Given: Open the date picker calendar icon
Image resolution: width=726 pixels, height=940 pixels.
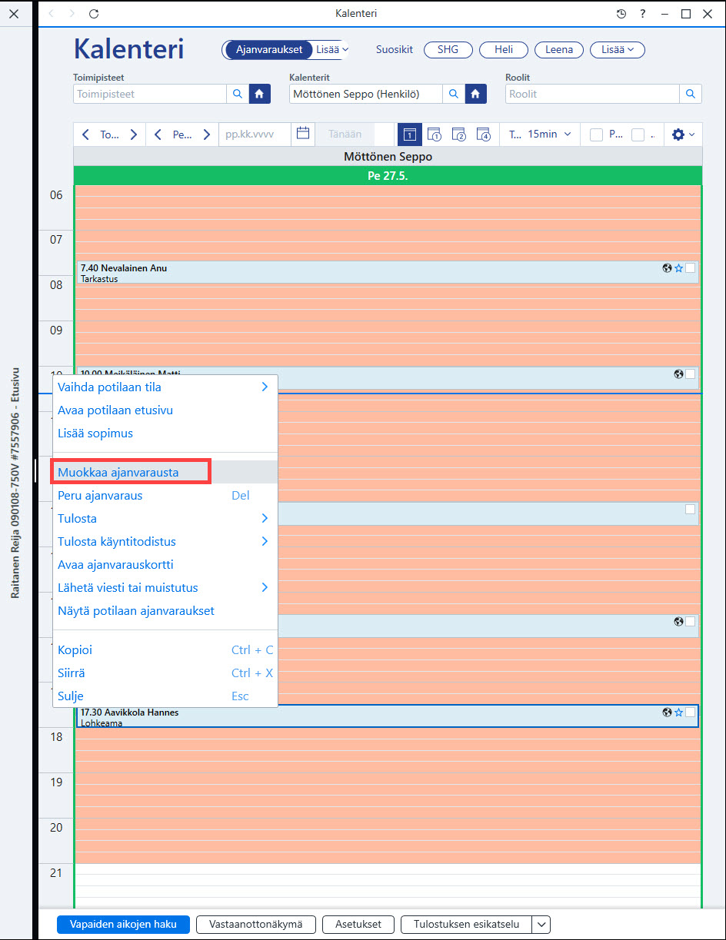Looking at the screenshot, I should pyautogui.click(x=303, y=134).
